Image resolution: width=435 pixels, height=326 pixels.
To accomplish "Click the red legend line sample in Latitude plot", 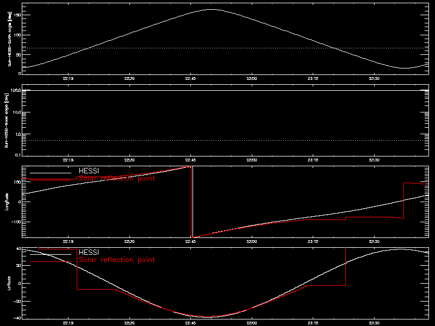I will tap(51, 262).
